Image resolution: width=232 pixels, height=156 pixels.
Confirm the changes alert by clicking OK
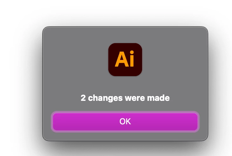(125, 122)
